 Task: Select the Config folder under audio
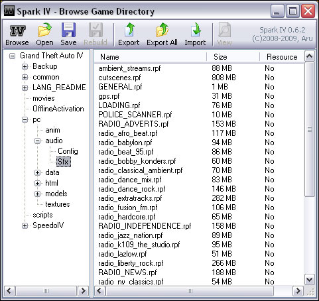click(x=68, y=151)
